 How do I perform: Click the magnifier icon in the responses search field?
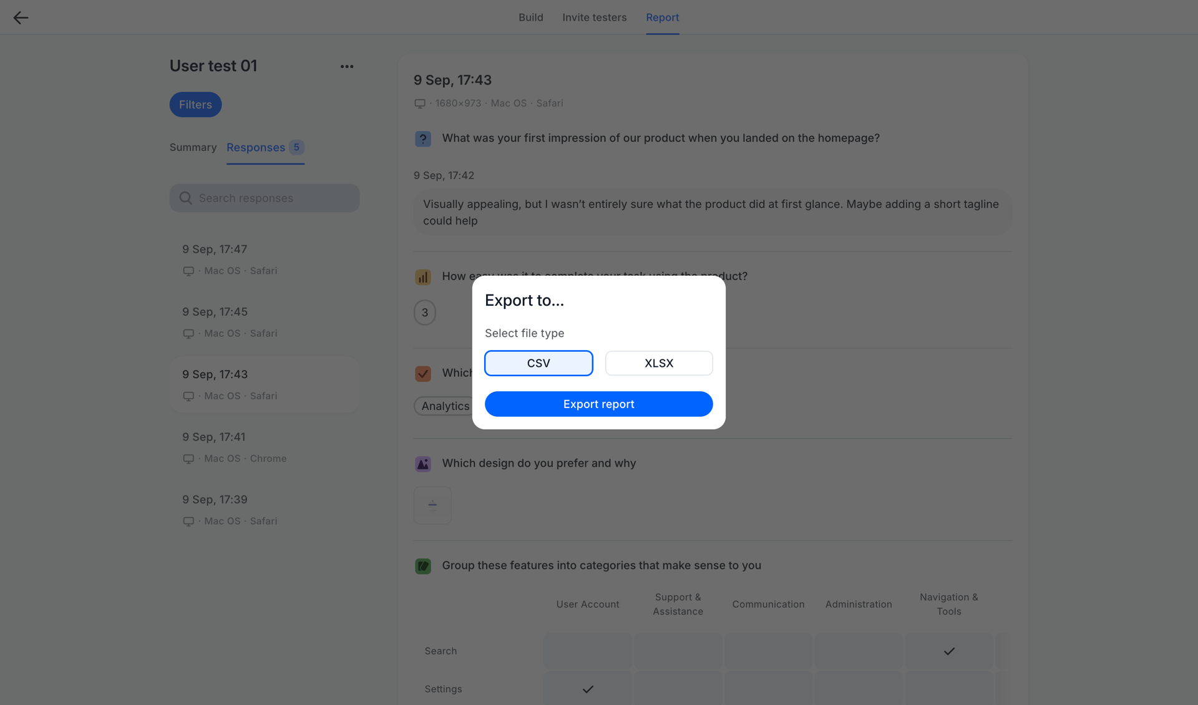[185, 198]
